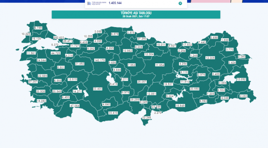Click the date line 26 Ocak 2021
The width and height of the screenshot is (268, 148).
click(136, 16)
